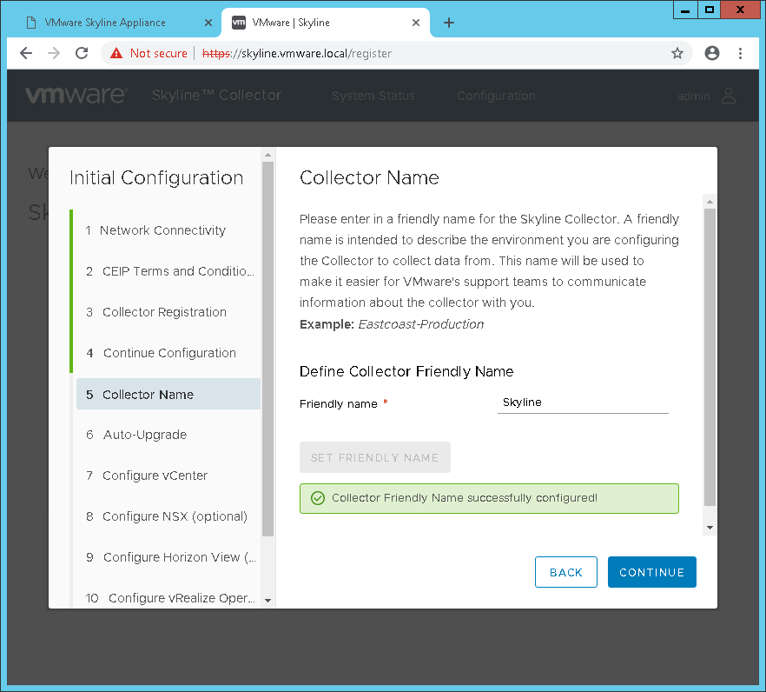Open the Chrome profile account icon
This screenshot has height=692, width=766.
(712, 53)
